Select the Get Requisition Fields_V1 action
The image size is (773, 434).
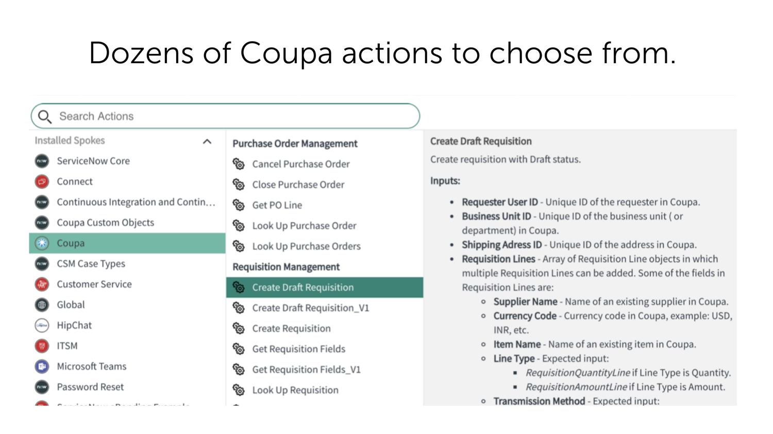tap(305, 369)
